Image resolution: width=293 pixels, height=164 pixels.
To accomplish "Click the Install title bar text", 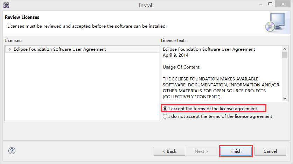I will [146, 5].
